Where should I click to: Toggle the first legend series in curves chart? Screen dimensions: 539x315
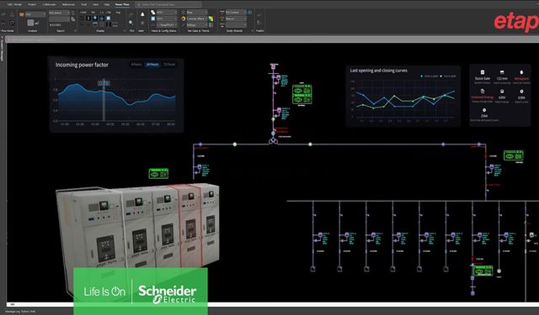[429, 76]
